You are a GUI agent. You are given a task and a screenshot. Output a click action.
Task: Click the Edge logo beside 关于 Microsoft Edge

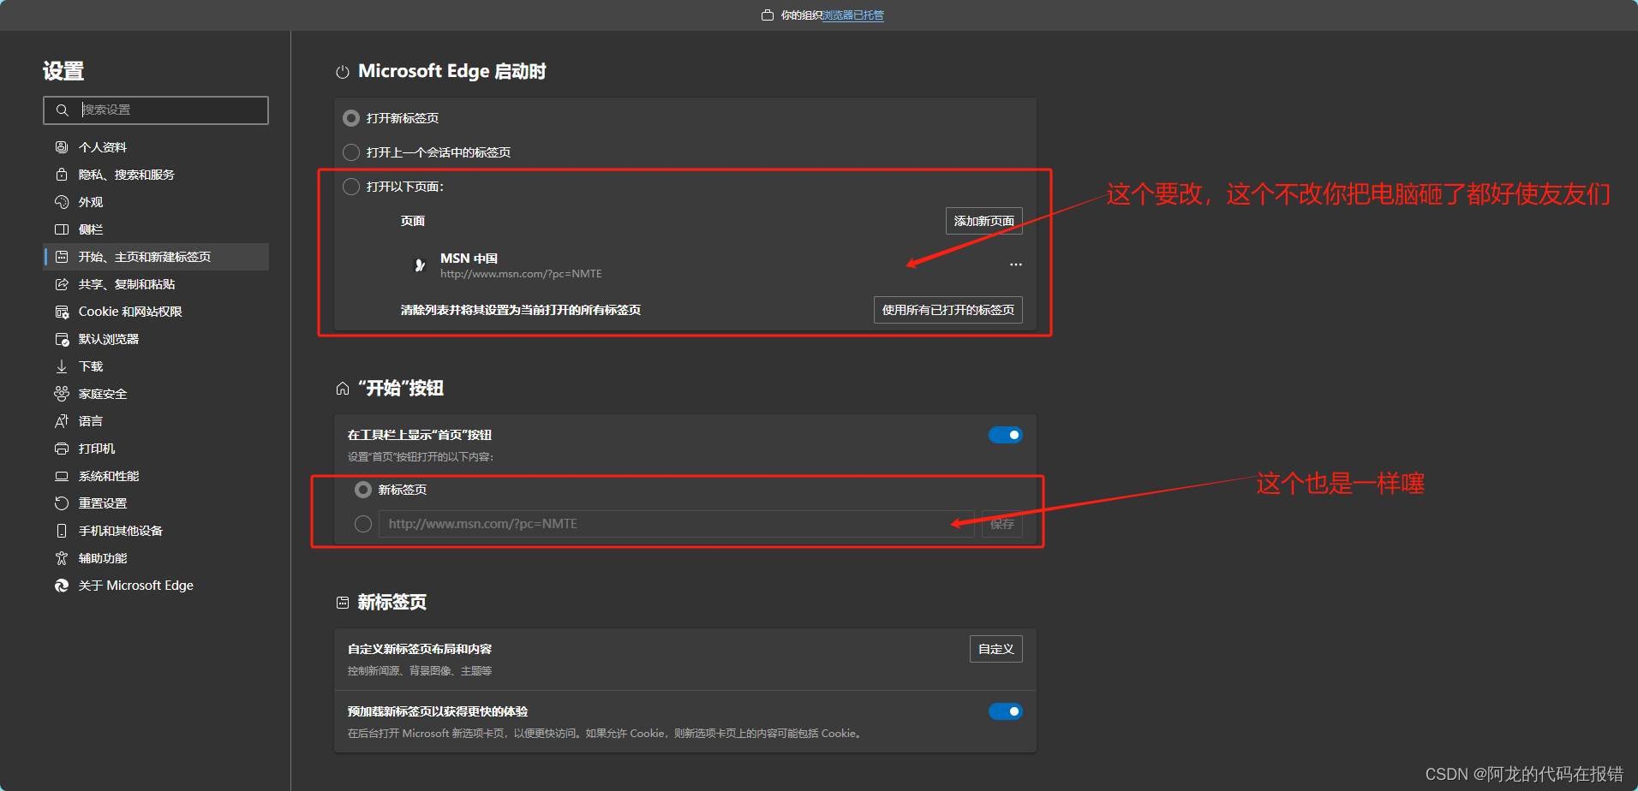pos(62,586)
